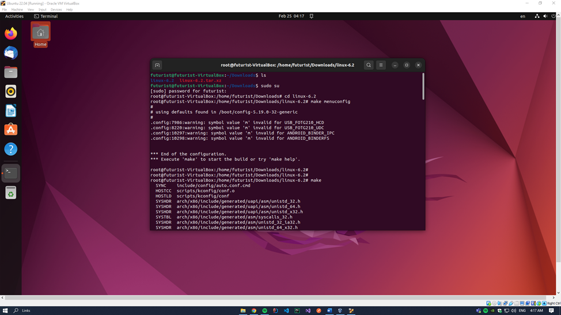Image resolution: width=561 pixels, height=315 pixels.
Task: Click the notification bell next to the clock
Action: tap(311, 16)
